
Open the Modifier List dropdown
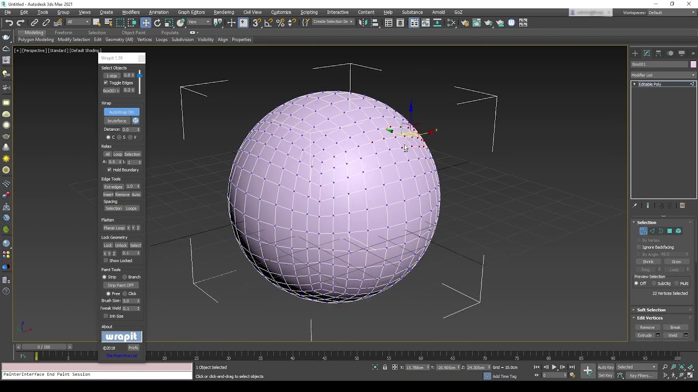[663, 75]
